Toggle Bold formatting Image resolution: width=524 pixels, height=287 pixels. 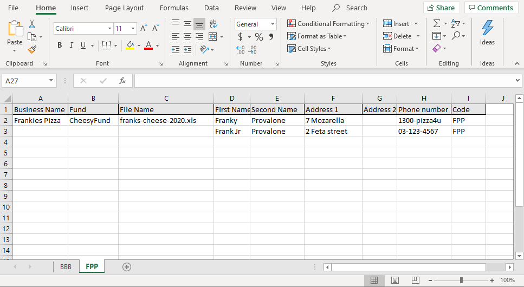pyautogui.click(x=60, y=45)
